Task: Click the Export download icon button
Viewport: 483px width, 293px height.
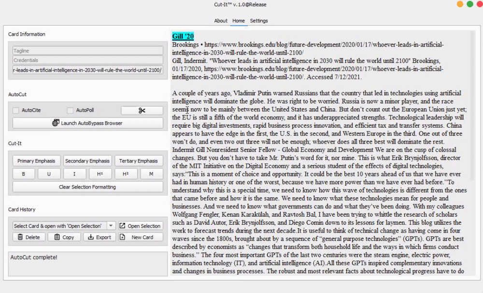Action: click(x=99, y=237)
